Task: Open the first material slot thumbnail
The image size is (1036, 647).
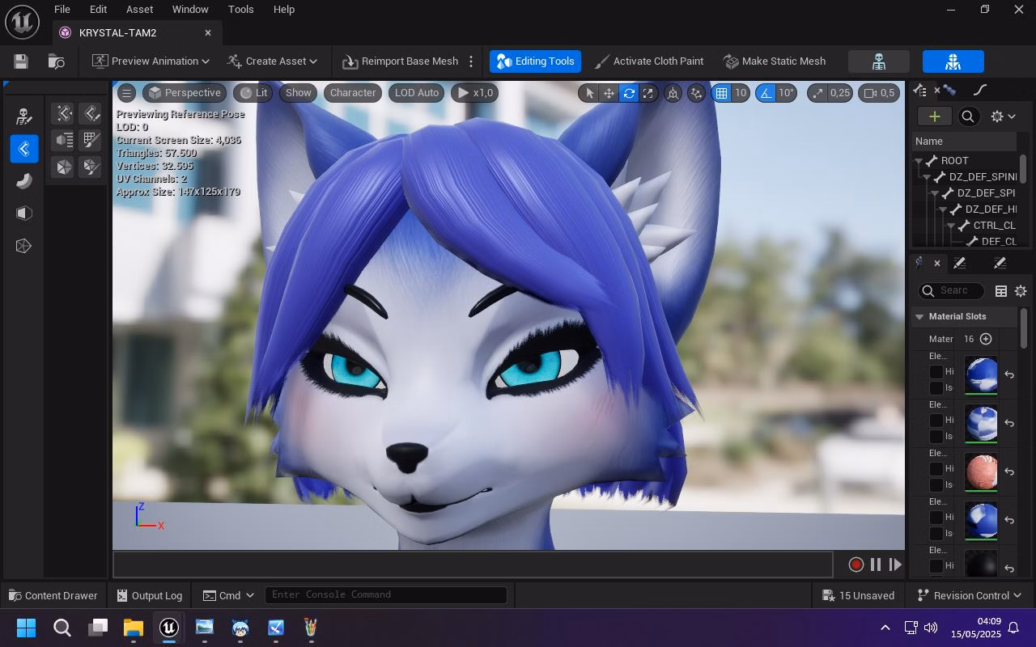Action: click(981, 375)
